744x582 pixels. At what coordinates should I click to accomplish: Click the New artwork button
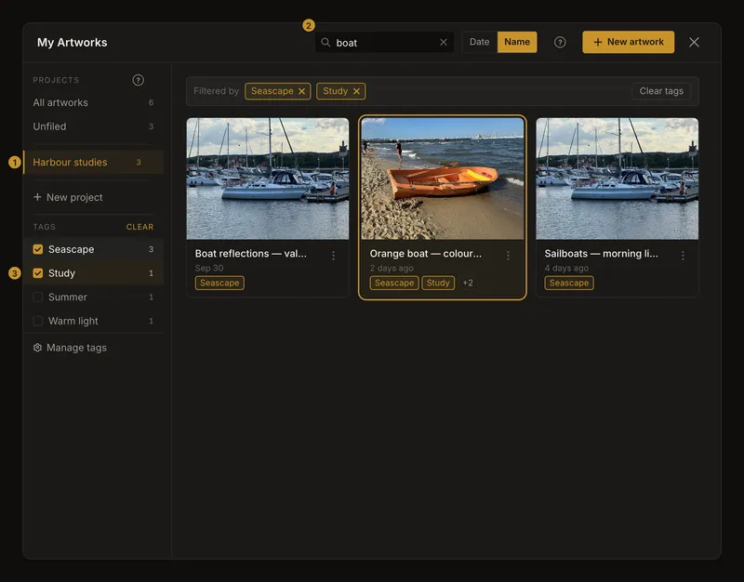click(629, 42)
